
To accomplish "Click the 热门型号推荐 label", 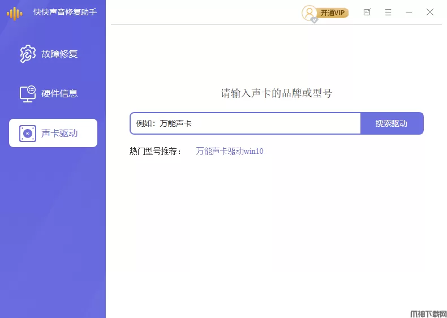I will point(156,151).
